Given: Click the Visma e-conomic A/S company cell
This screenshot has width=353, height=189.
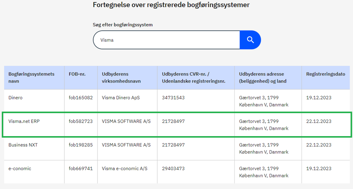Looking at the screenshot, I should [124, 169].
